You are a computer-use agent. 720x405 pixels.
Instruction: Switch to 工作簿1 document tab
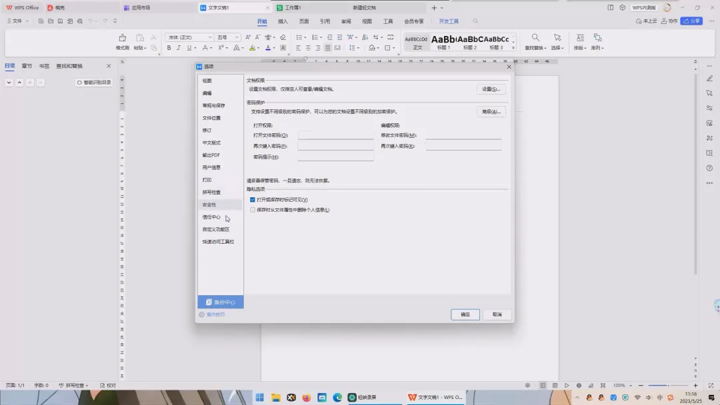coord(292,8)
